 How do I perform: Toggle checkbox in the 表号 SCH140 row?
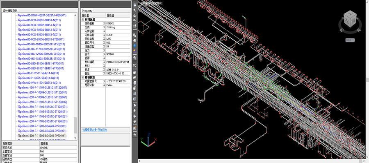point(104,54)
